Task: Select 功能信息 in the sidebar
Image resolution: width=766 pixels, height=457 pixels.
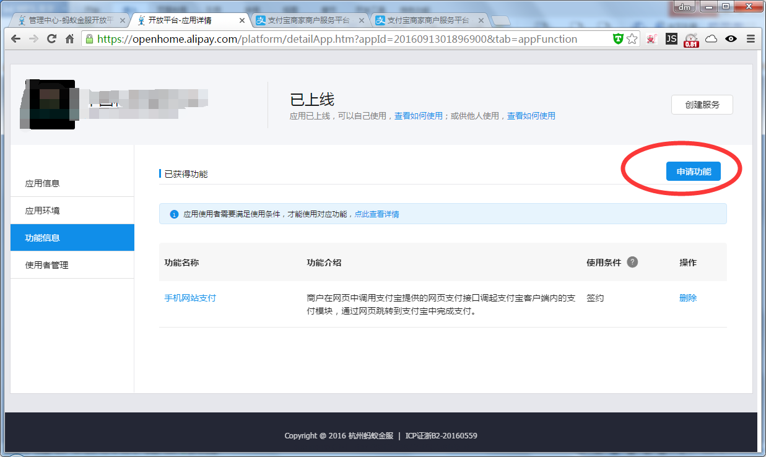Action: [x=72, y=238]
